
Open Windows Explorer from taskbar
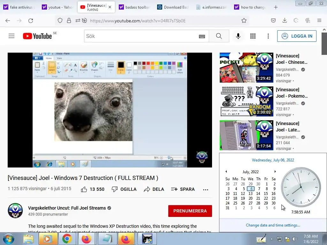[28, 239]
